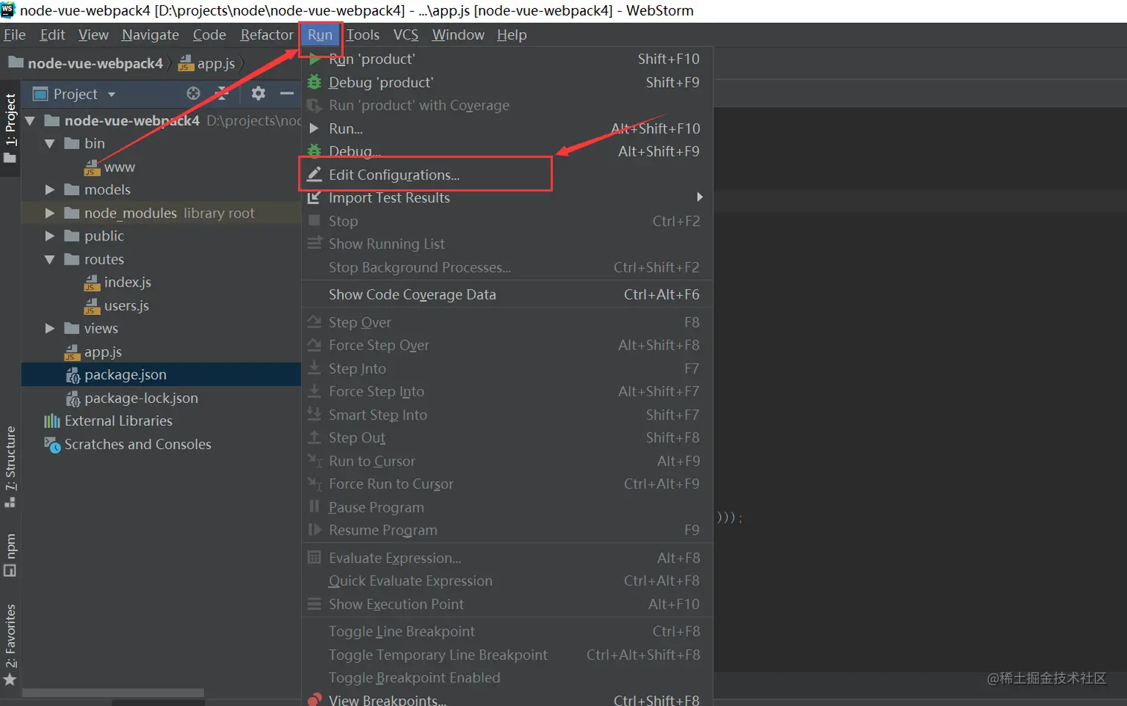Toggle the 1: Project tool window tab

[x=10, y=128]
